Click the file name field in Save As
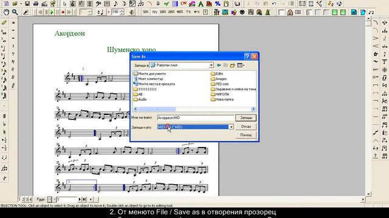This screenshot has width=389, height=218. (x=196, y=118)
